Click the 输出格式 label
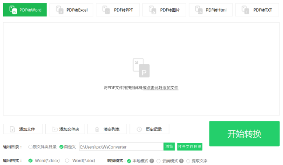 tap(12, 160)
